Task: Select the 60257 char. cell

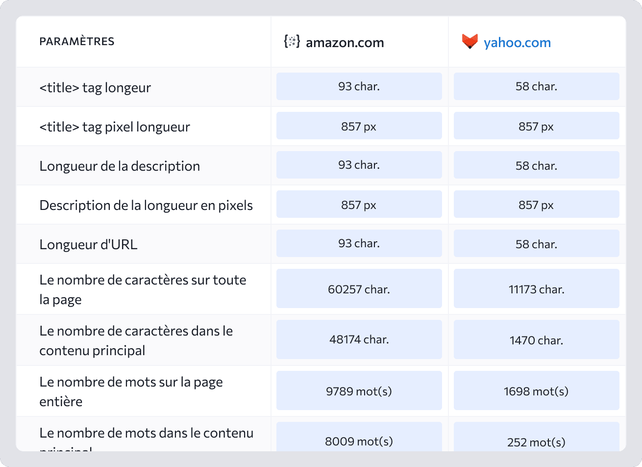Action: tap(359, 289)
